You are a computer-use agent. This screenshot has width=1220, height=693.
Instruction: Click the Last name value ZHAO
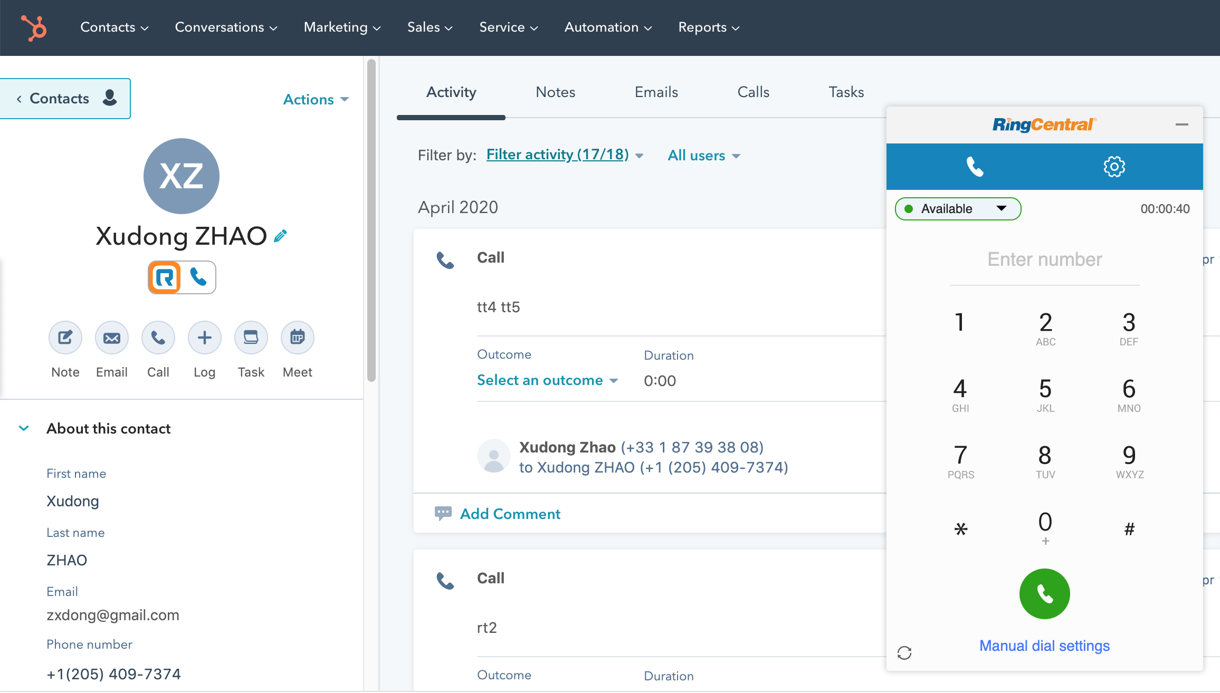(x=66, y=560)
